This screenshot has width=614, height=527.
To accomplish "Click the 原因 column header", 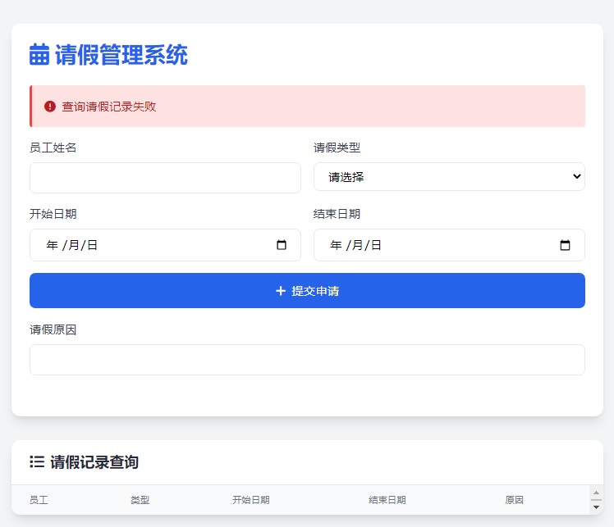I will point(514,500).
